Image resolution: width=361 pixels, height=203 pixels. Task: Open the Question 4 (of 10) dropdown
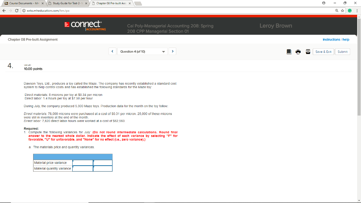(142, 51)
